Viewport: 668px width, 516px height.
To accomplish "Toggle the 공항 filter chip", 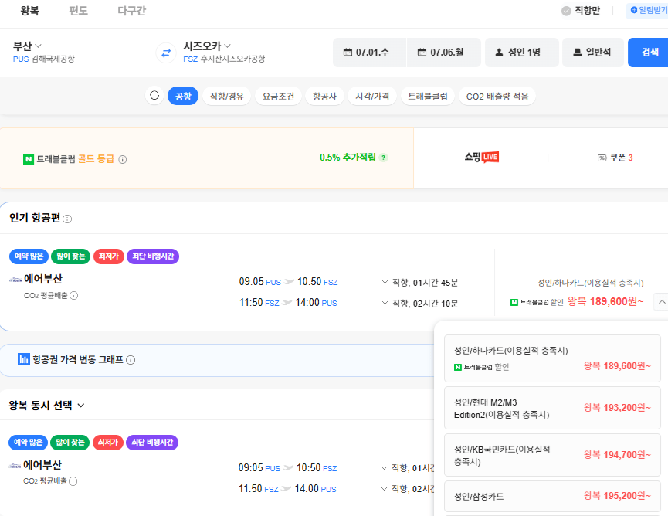I will [183, 97].
